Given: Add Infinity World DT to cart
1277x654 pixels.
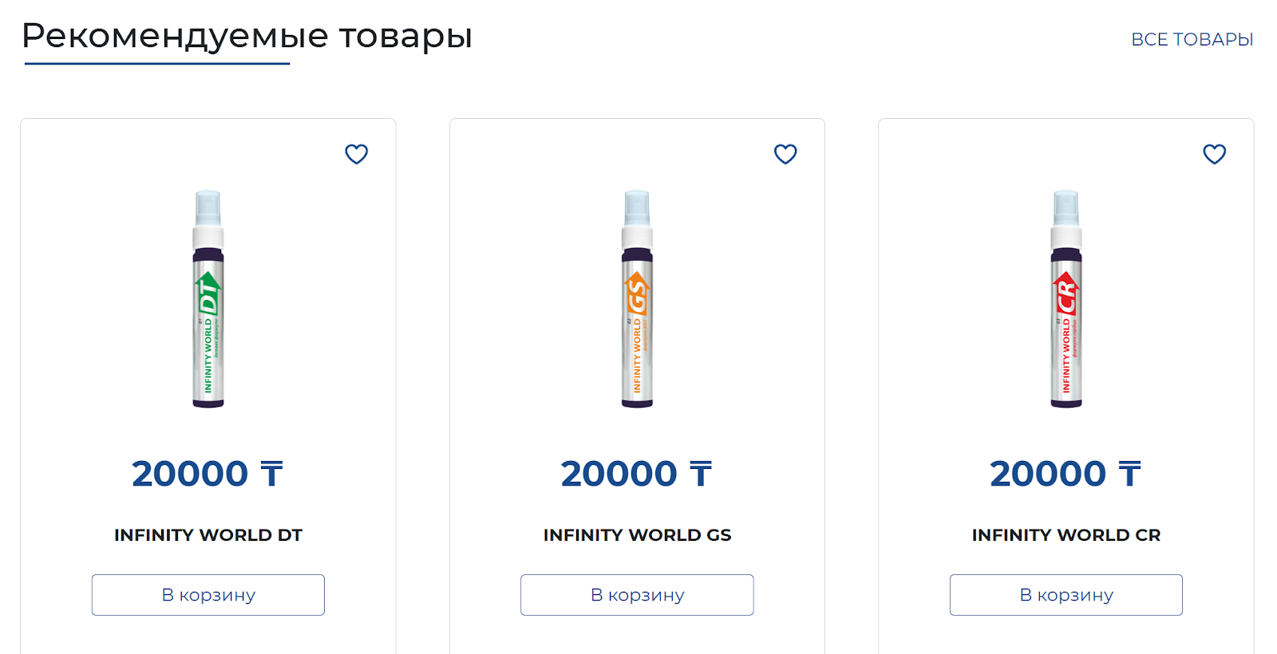Looking at the screenshot, I should click(x=208, y=595).
